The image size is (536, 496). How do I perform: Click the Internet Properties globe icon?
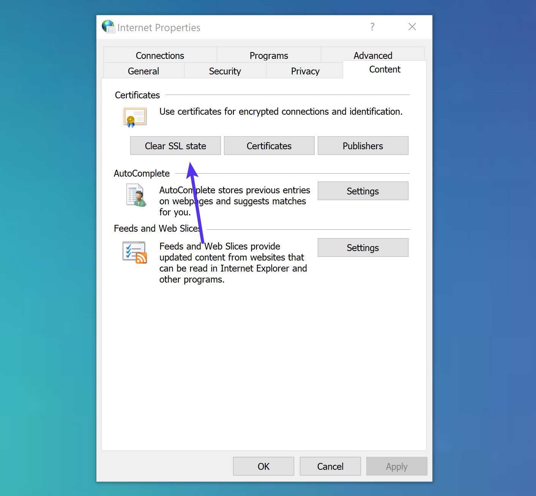pos(108,27)
